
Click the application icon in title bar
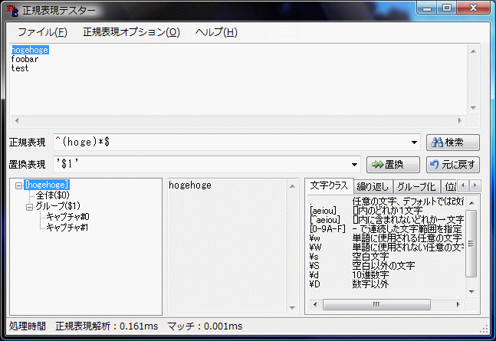[x=13, y=11]
